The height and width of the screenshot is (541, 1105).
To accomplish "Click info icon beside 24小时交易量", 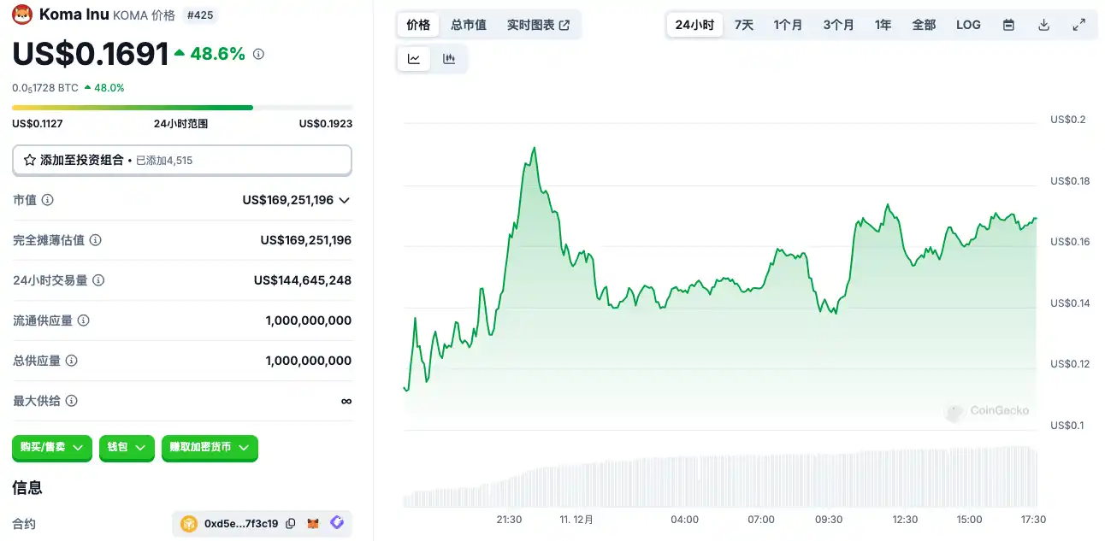I will click(x=98, y=280).
